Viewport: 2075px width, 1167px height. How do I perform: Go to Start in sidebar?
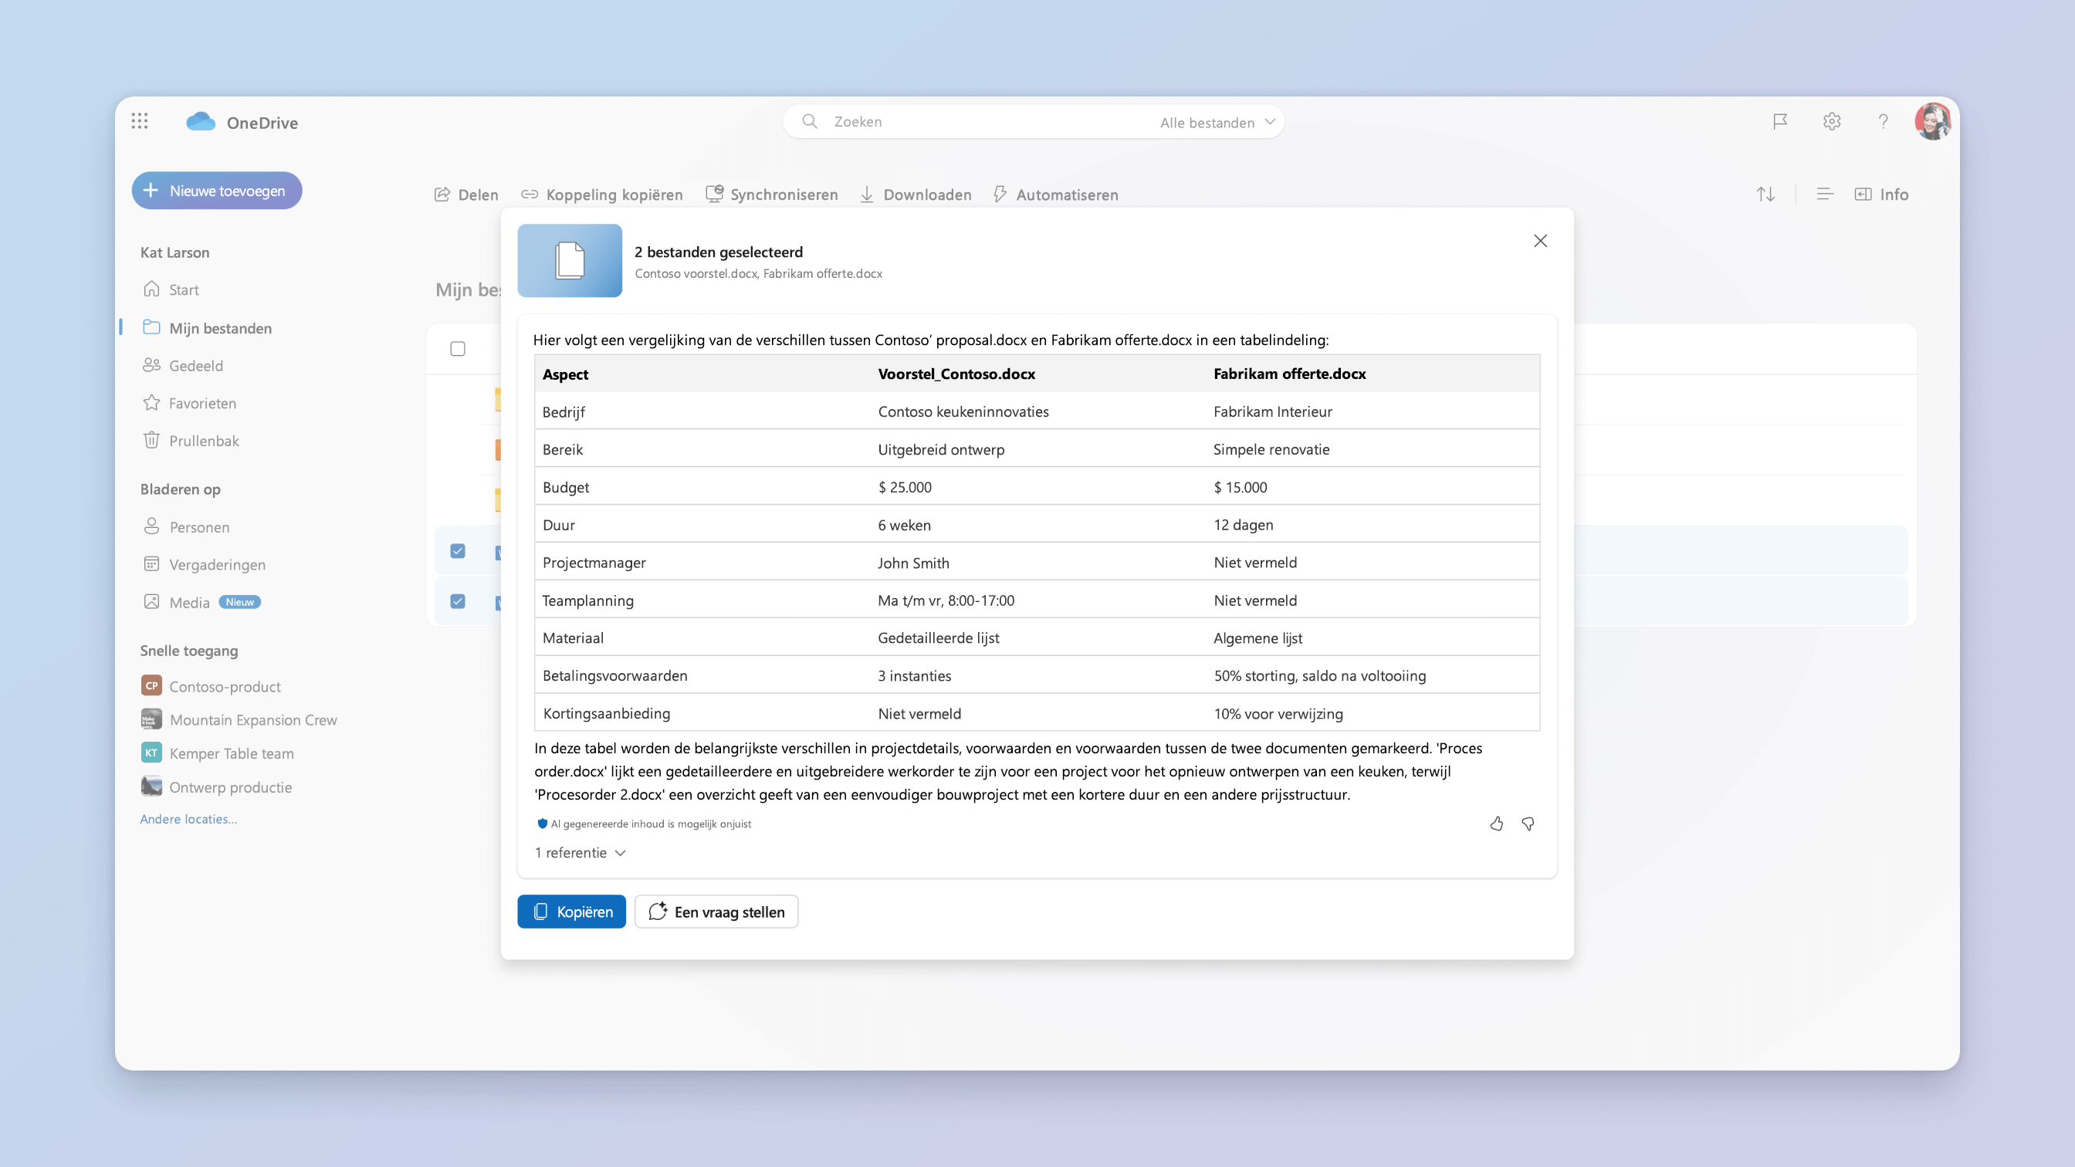[171, 289]
